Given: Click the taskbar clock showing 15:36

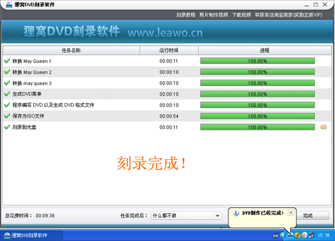Looking at the screenshot, I should coord(323,235).
